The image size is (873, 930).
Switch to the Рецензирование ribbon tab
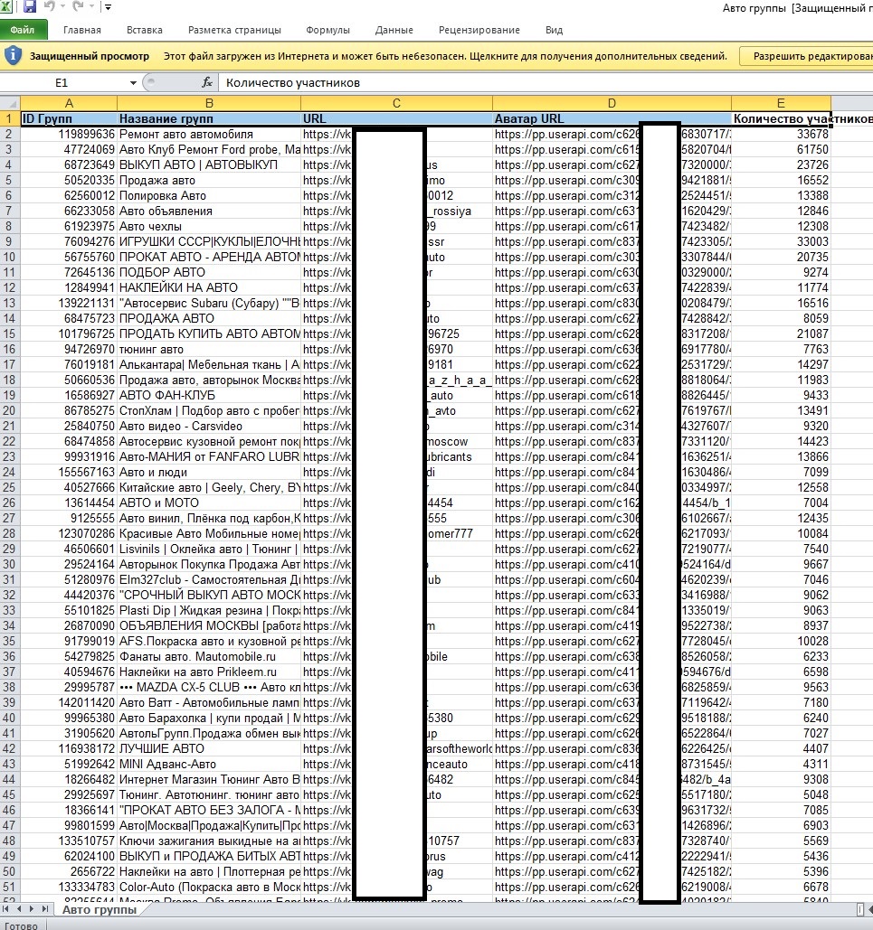[x=479, y=30]
